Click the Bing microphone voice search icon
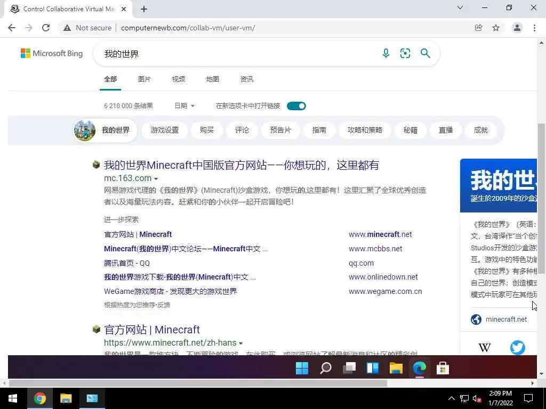The width and height of the screenshot is (546, 409). [386, 53]
